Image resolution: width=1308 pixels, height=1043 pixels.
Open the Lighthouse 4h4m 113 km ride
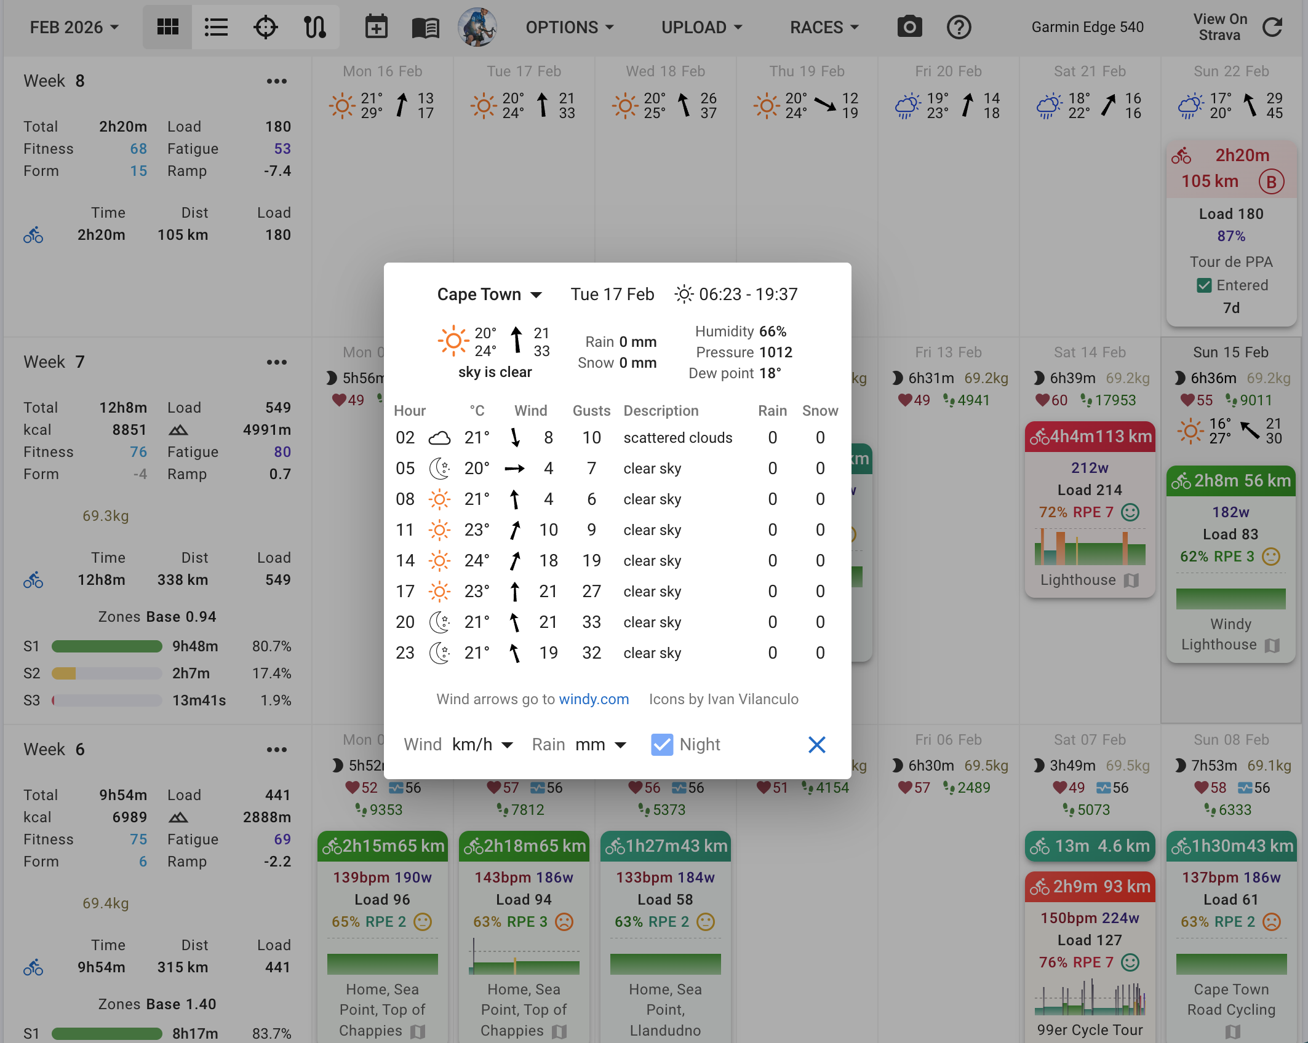(x=1090, y=508)
